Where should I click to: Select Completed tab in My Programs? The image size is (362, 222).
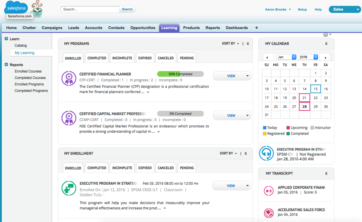click(97, 58)
